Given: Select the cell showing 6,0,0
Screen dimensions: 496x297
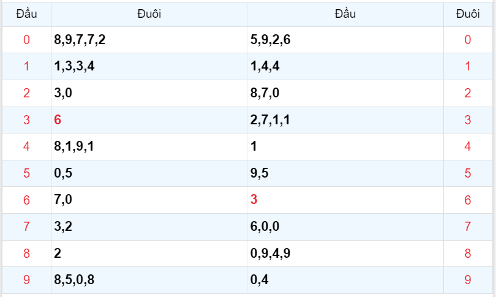Looking at the screenshot, I should [x=265, y=227].
